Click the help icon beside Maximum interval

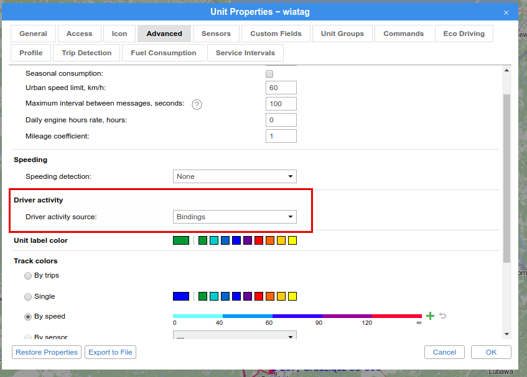pos(197,104)
